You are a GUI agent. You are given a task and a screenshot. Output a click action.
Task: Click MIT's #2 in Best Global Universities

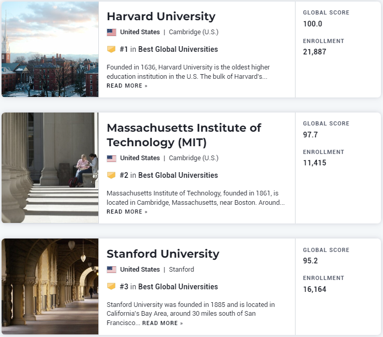(x=169, y=175)
